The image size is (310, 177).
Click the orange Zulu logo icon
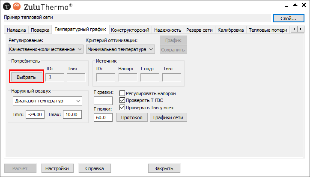17,6
